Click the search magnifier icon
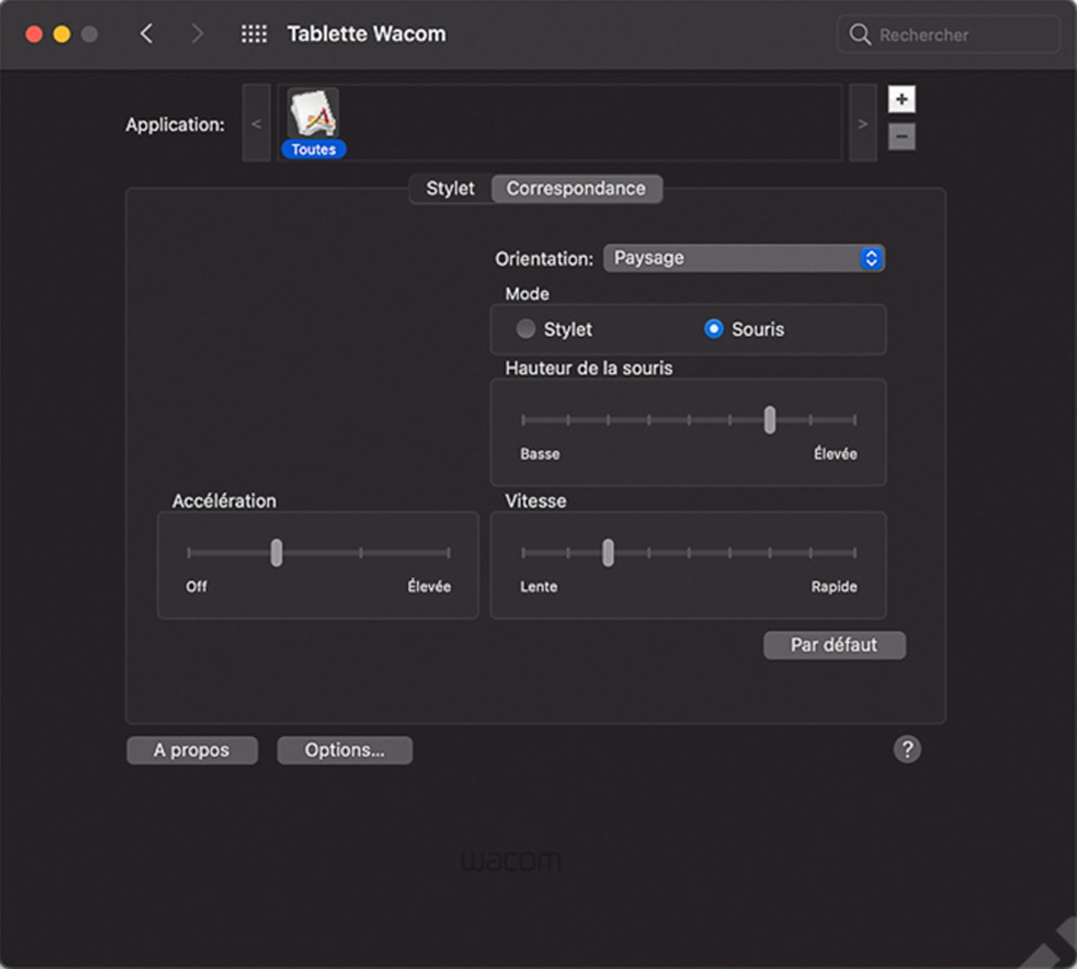 (860, 34)
